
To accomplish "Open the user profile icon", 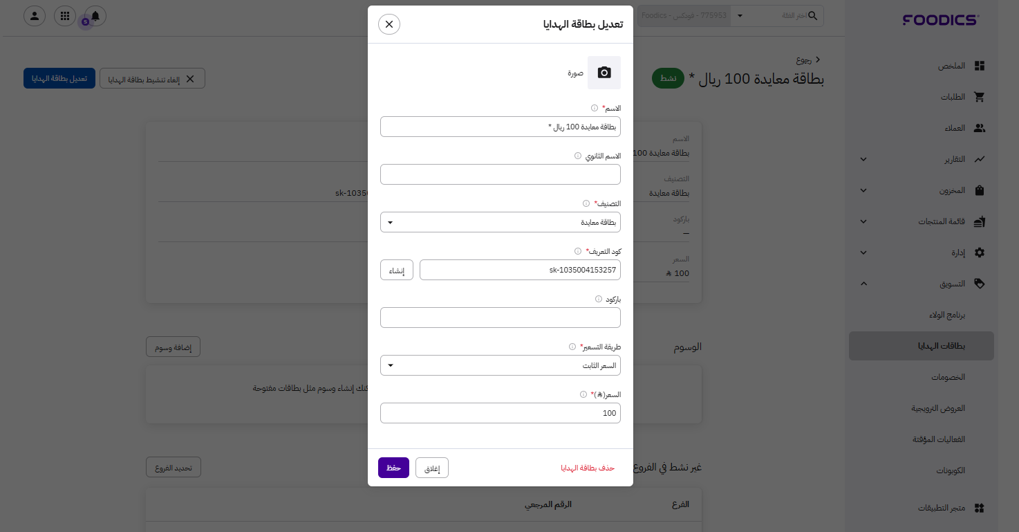I will [x=35, y=15].
